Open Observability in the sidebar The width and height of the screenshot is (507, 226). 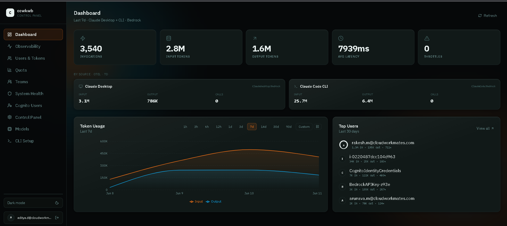pyautogui.click(x=33, y=46)
